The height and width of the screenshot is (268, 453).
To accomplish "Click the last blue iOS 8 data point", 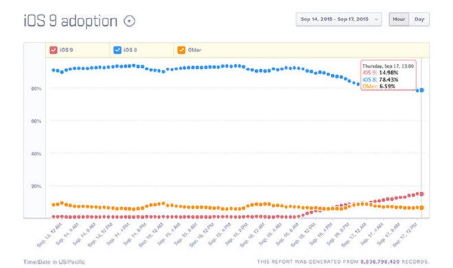I will (x=422, y=90).
